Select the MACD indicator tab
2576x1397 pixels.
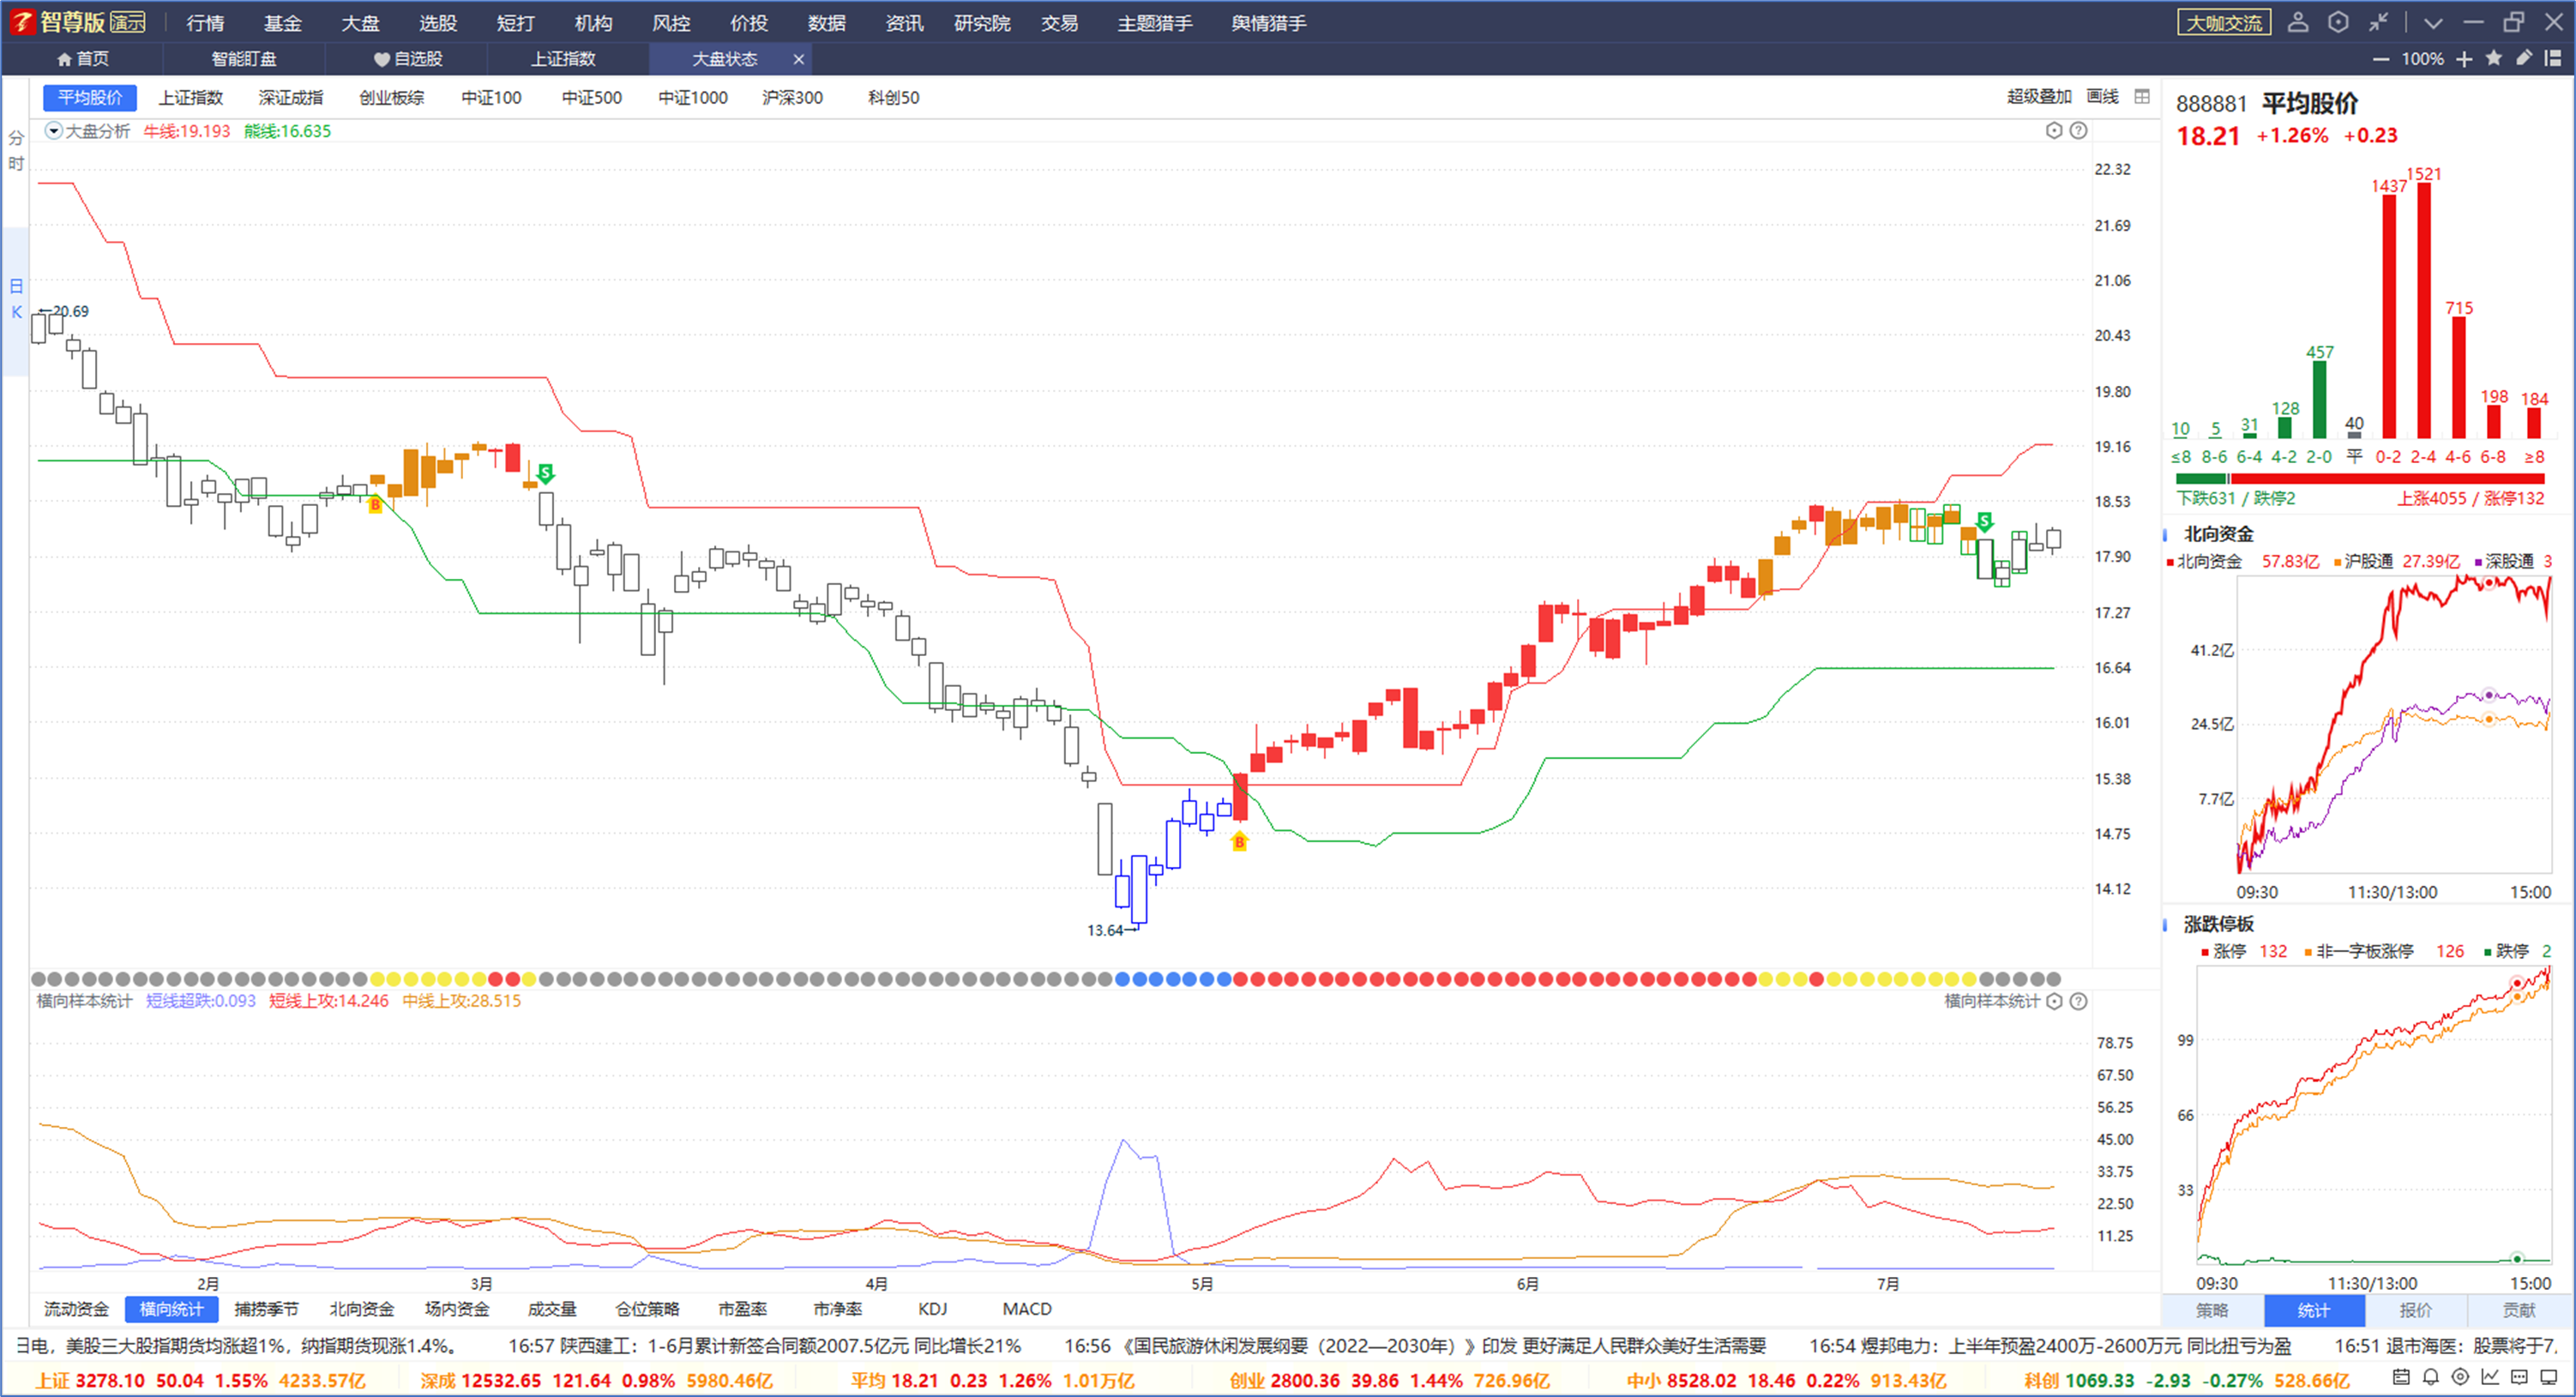click(x=1027, y=1309)
